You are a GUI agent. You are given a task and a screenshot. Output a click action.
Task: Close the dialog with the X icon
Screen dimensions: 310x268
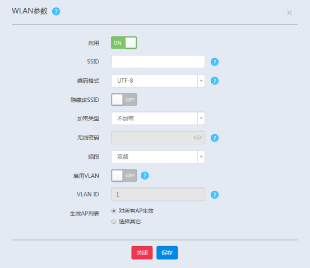[289, 13]
